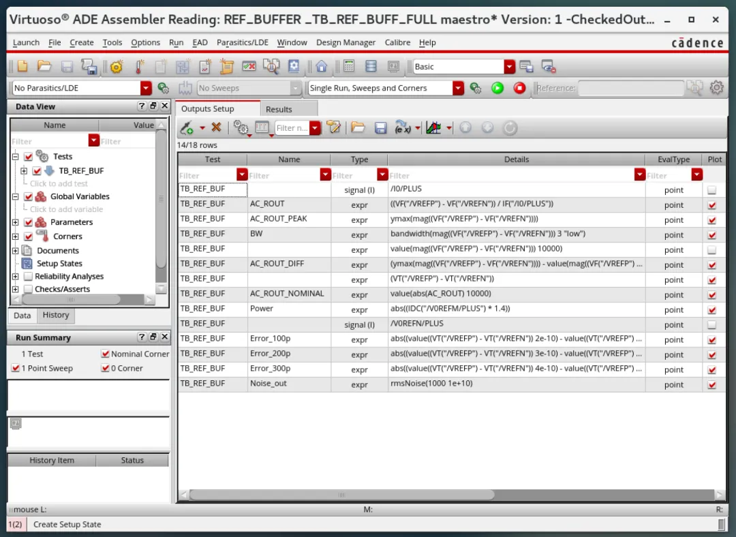Click the new document icon in main toolbar

pyautogui.click(x=22, y=66)
